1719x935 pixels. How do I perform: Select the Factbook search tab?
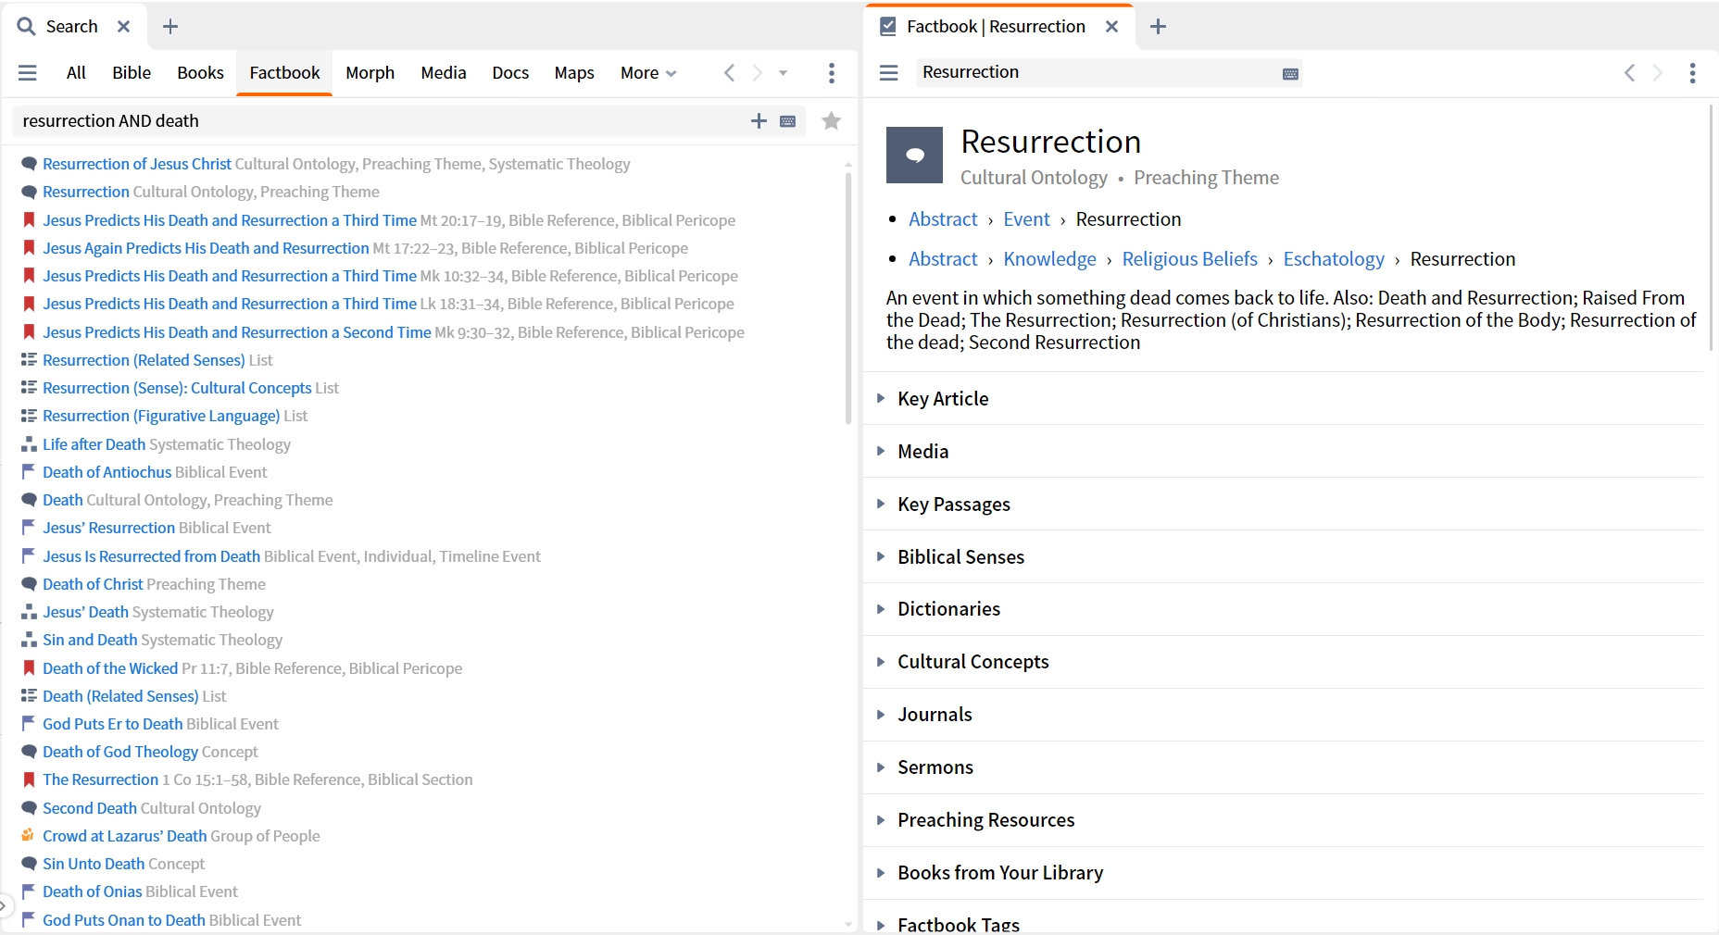click(x=284, y=73)
